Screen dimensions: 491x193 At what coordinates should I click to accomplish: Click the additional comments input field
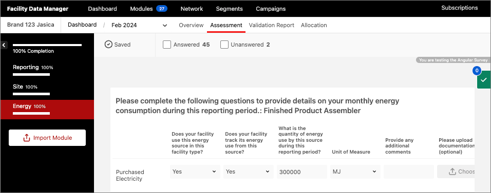pyautogui.click(x=409, y=171)
